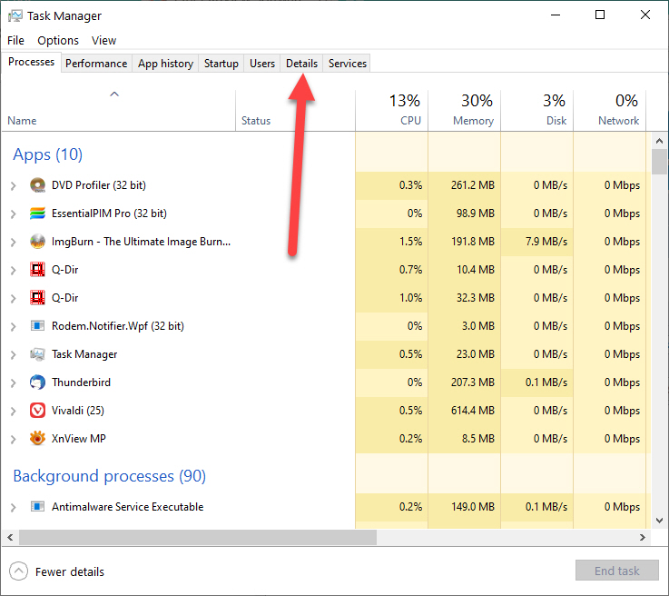Click the Rodem.Notifier.Wpf icon
Screen dimensions: 669x596
pos(37,326)
